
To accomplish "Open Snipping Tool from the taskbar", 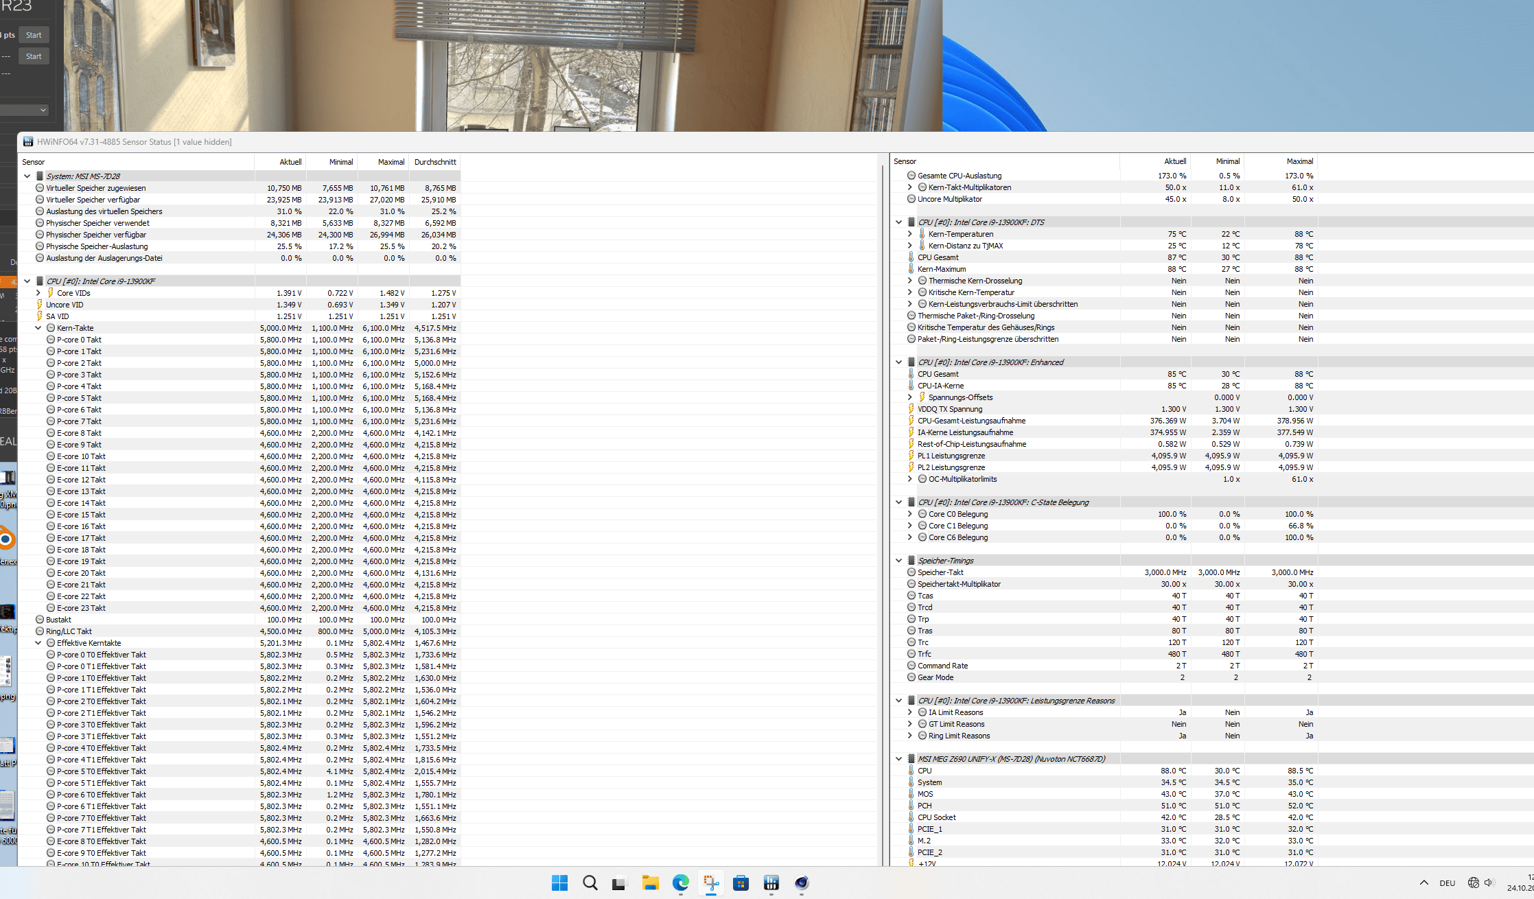I will (x=710, y=883).
